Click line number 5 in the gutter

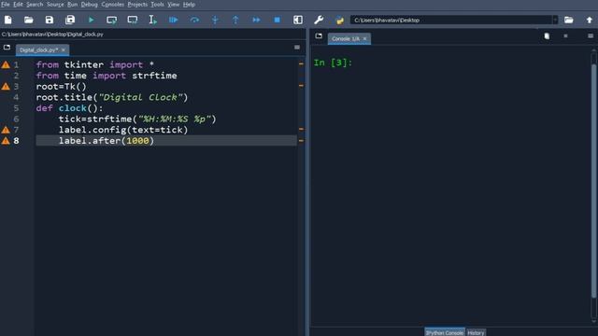[16, 108]
